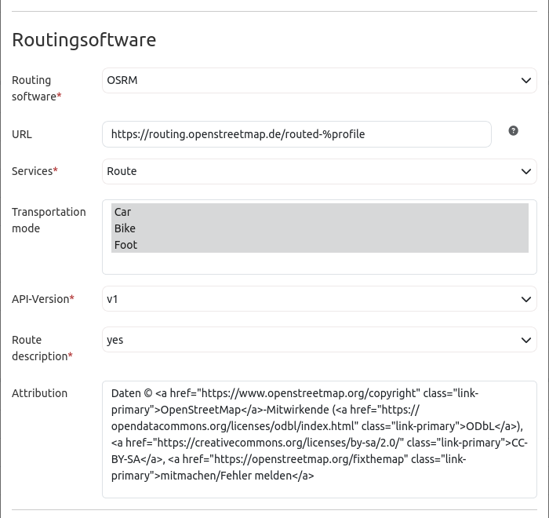This screenshot has width=549, height=518.
Task: Click the URL field label
Action: tap(22, 134)
